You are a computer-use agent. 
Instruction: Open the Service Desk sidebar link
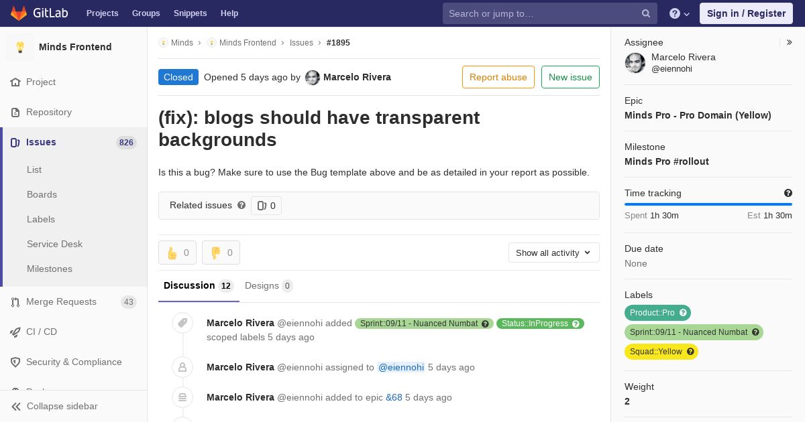pyautogui.click(x=54, y=244)
